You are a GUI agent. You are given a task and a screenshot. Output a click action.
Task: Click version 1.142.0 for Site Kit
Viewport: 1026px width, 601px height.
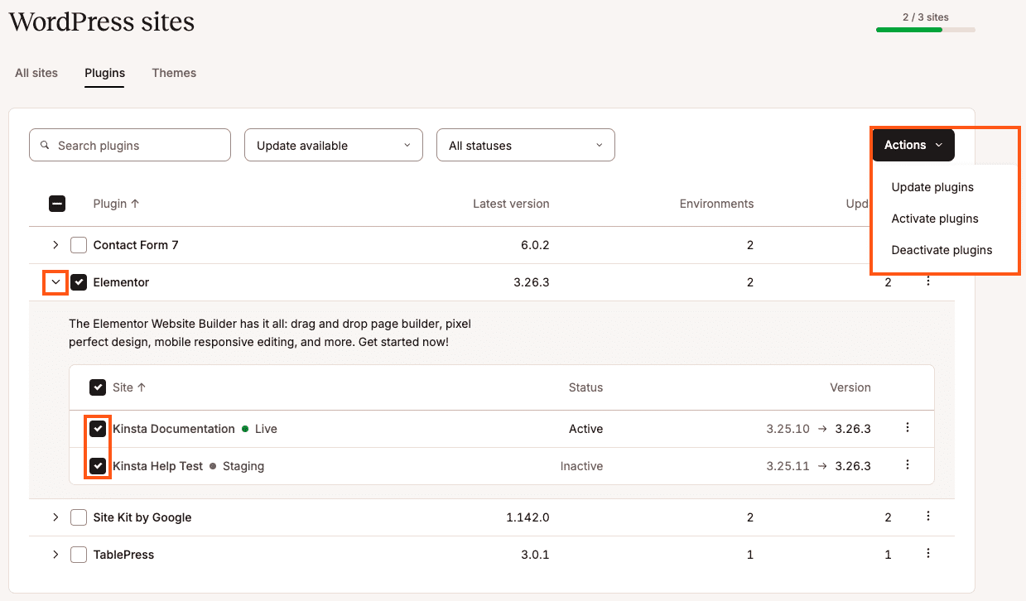click(527, 517)
